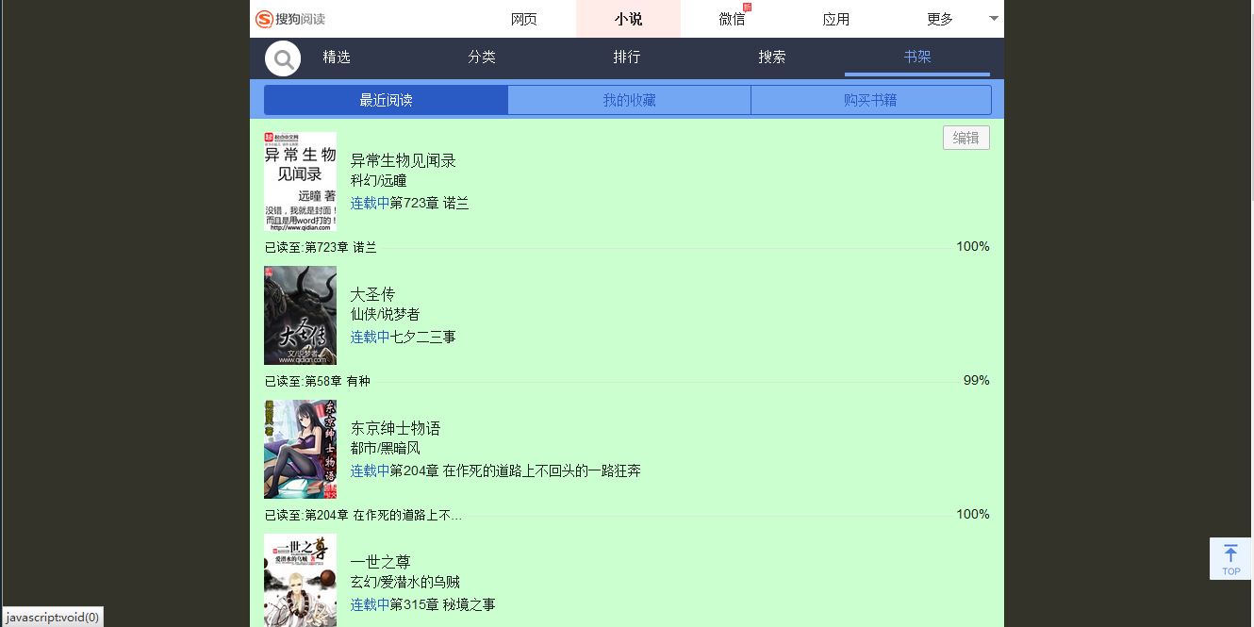The width and height of the screenshot is (1254, 627).
Task: Open the 更多 menu
Action: point(940,19)
